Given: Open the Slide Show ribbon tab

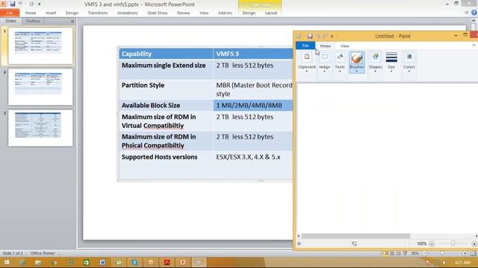Looking at the screenshot, I should (158, 13).
